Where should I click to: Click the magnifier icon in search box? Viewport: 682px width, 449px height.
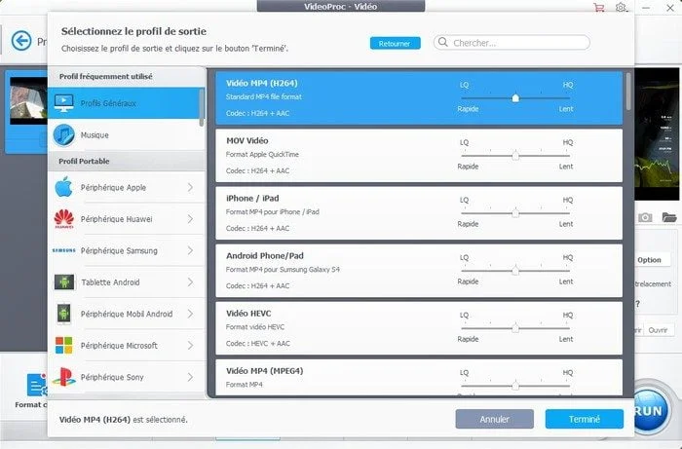tap(442, 42)
